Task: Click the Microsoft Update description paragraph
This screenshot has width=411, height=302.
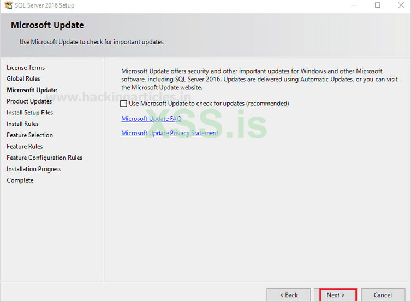Action: [259, 79]
